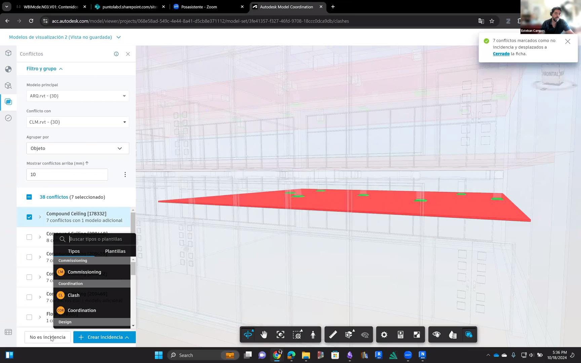This screenshot has width=581, height=363.
Task: Open the Cerrado link in notification
Action: [501, 54]
